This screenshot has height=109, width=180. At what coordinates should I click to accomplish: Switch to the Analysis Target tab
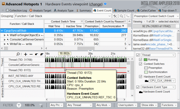point(40,11)
